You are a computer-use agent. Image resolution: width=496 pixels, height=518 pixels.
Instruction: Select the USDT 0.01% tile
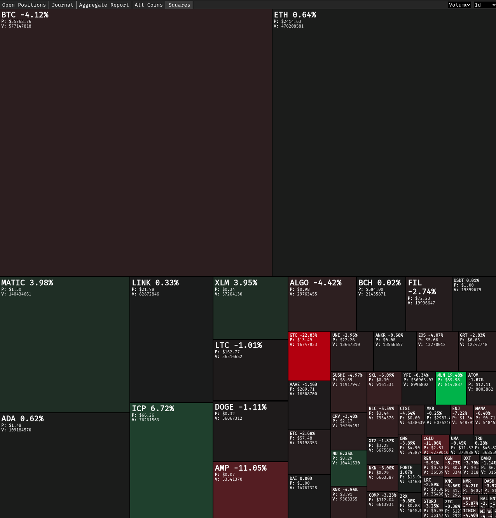click(474, 304)
